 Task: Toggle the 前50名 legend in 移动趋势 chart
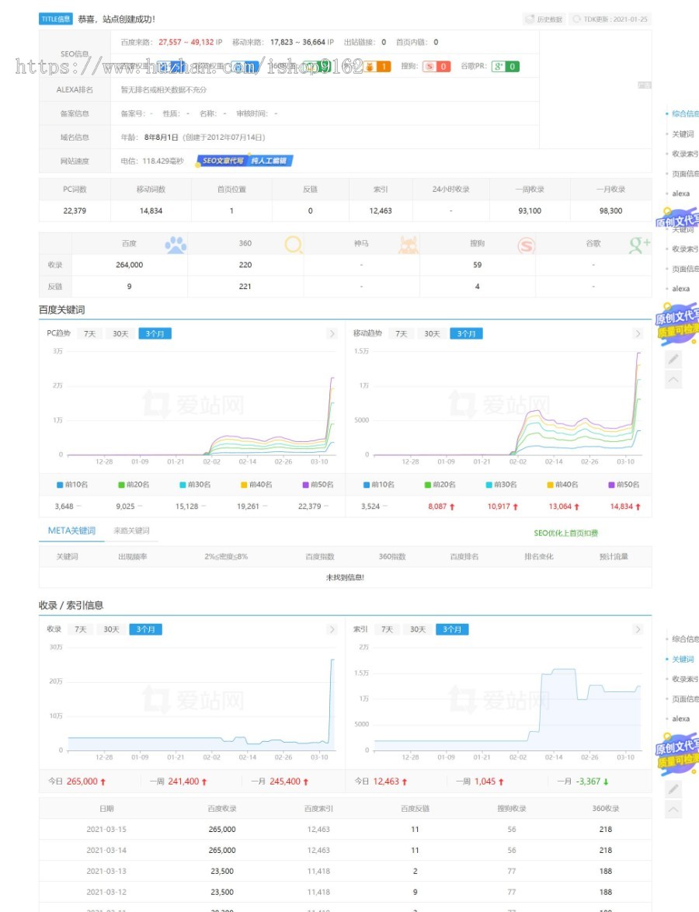click(624, 485)
